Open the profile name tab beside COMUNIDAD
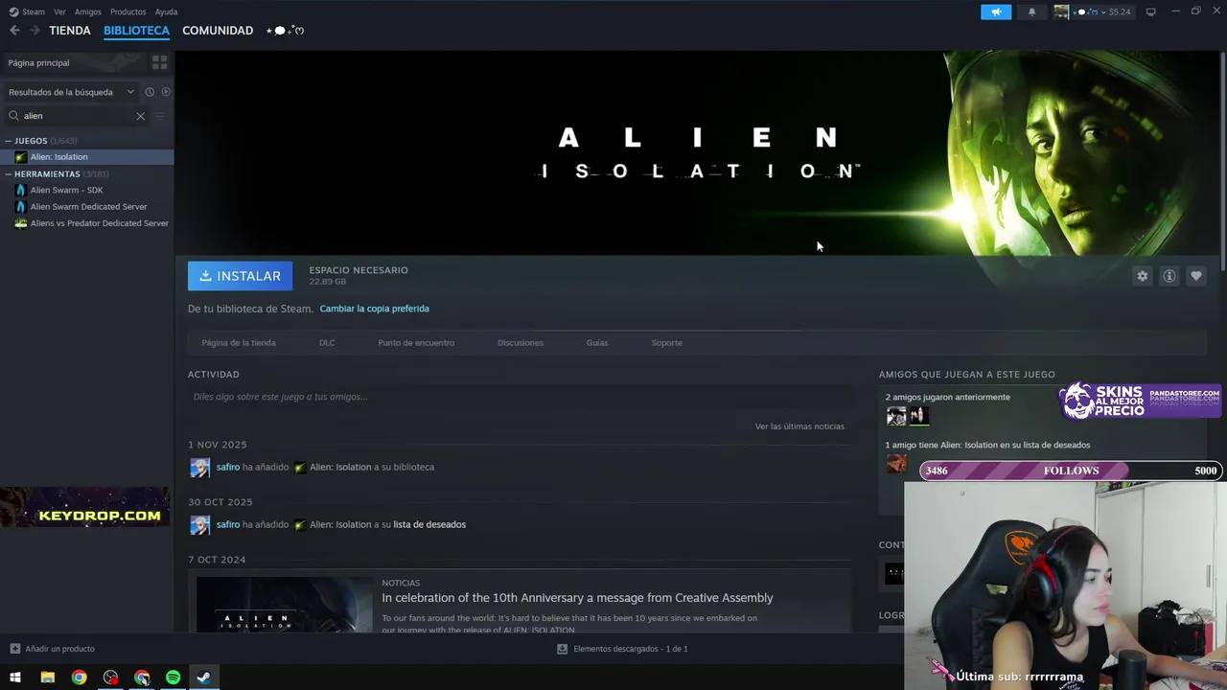 [285, 31]
